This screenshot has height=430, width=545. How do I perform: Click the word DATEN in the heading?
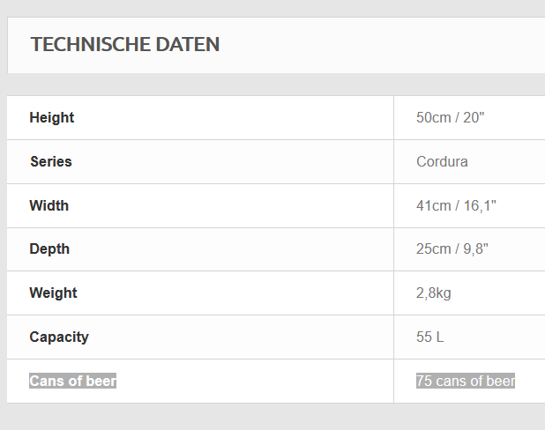click(188, 44)
